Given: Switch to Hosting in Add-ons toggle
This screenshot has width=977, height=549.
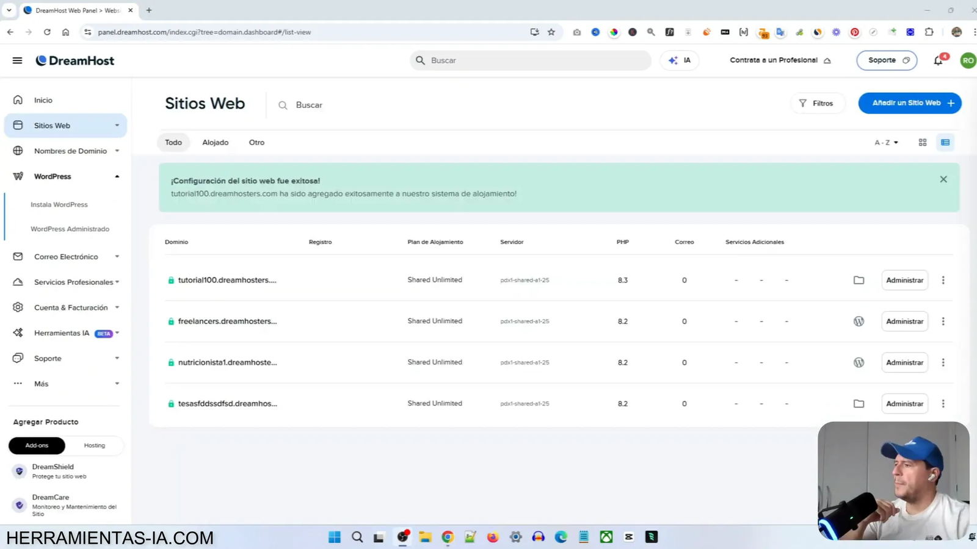Looking at the screenshot, I should 94,445.
